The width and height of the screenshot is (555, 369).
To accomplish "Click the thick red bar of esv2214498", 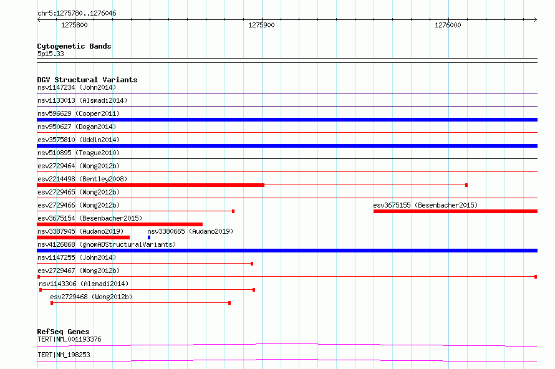I will click(150, 185).
